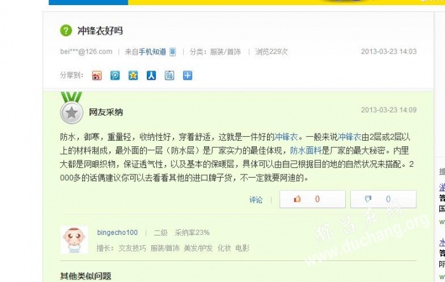
Task: Open the 防水面料 keyword link
Action: pos(306,150)
